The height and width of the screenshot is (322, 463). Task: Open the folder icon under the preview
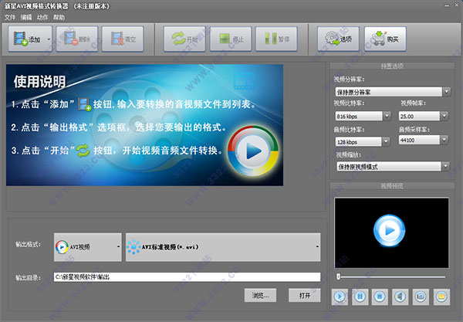click(441, 296)
